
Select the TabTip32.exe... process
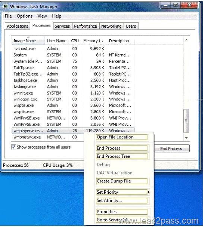[x=73, y=74]
